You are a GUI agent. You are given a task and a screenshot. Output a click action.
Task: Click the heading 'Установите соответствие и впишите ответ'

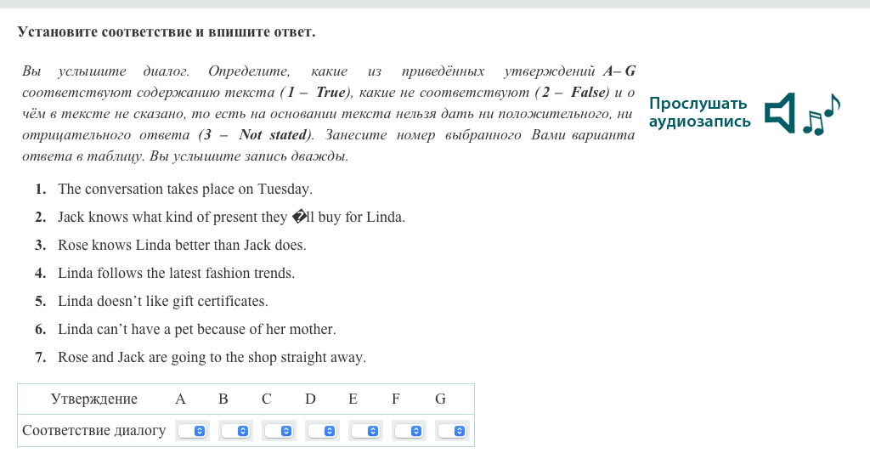pyautogui.click(x=167, y=33)
